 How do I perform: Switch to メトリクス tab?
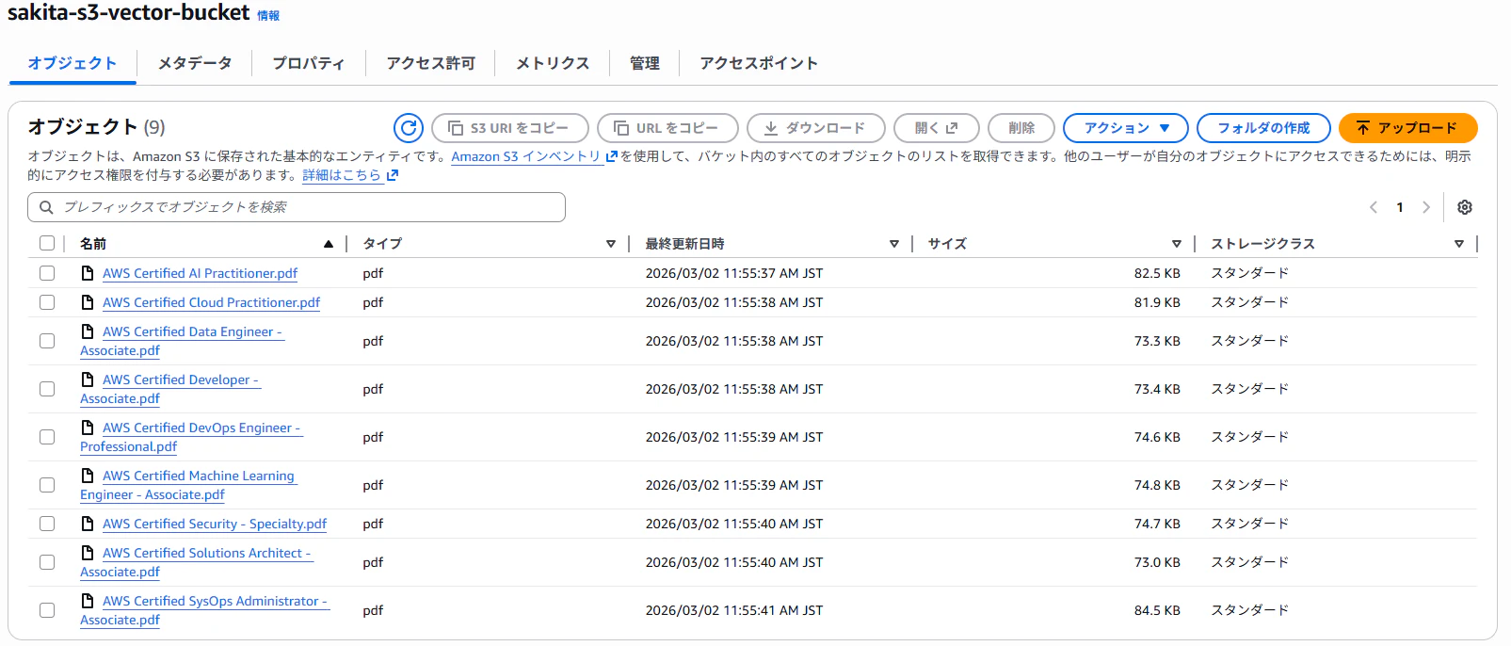pyautogui.click(x=553, y=63)
